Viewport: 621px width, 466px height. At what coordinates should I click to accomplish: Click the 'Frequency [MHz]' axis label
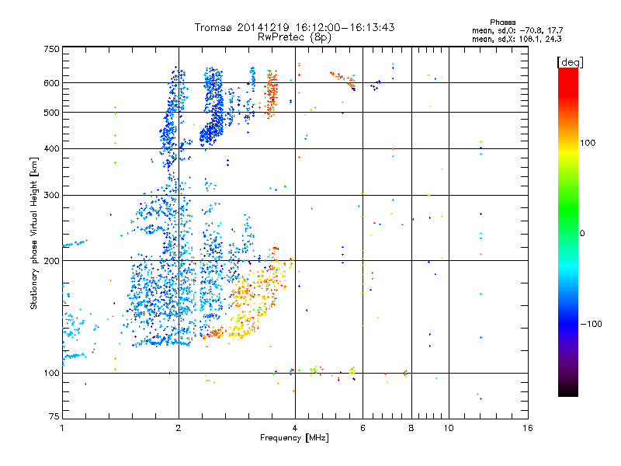(294, 438)
